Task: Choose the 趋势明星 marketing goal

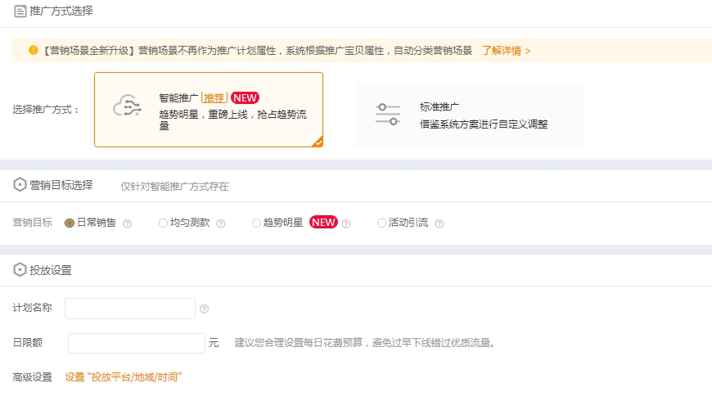Action: [x=257, y=223]
